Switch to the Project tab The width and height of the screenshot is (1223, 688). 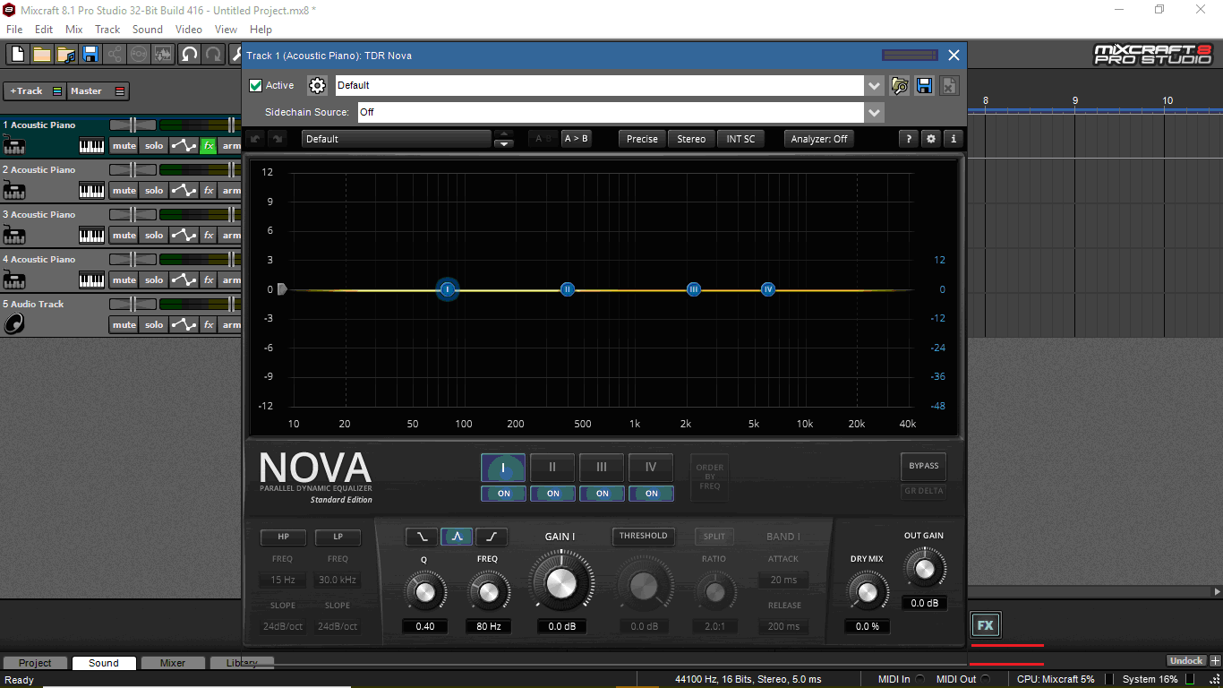point(35,663)
